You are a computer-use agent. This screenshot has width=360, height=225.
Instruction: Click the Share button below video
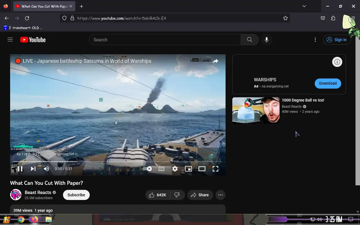pyautogui.click(x=200, y=195)
